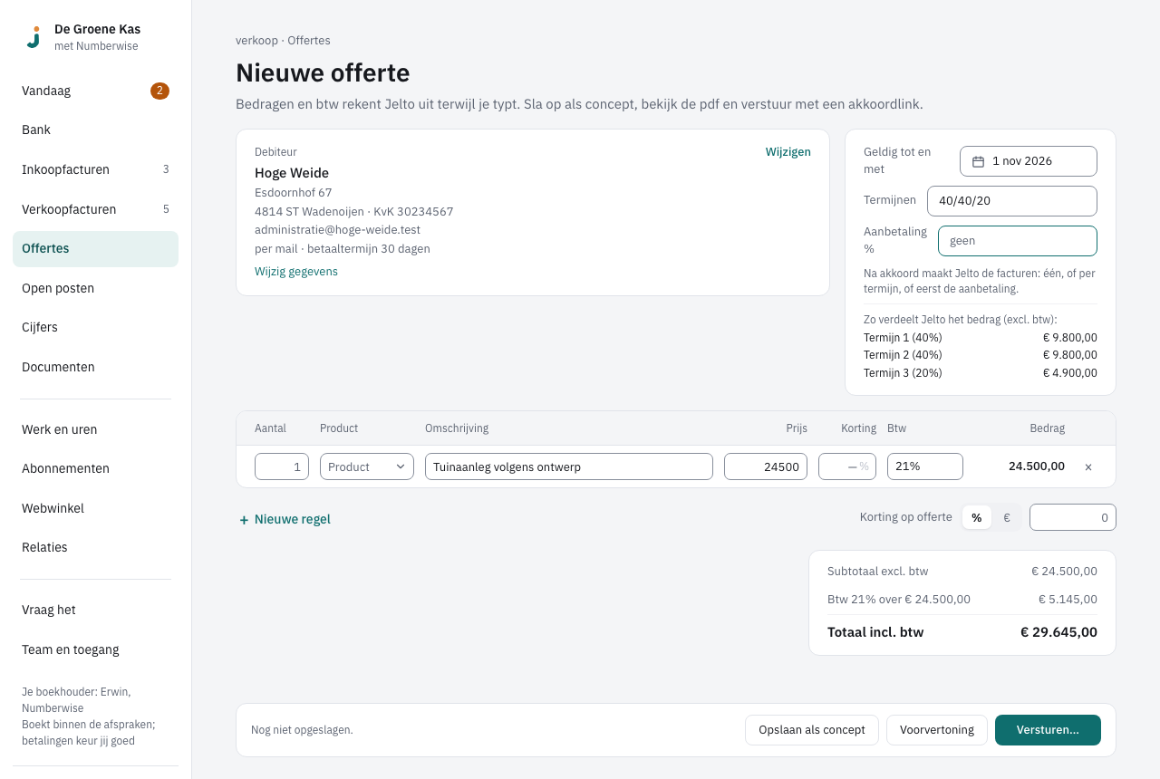Click the orange Vandaag badge showing 2

[159, 91]
